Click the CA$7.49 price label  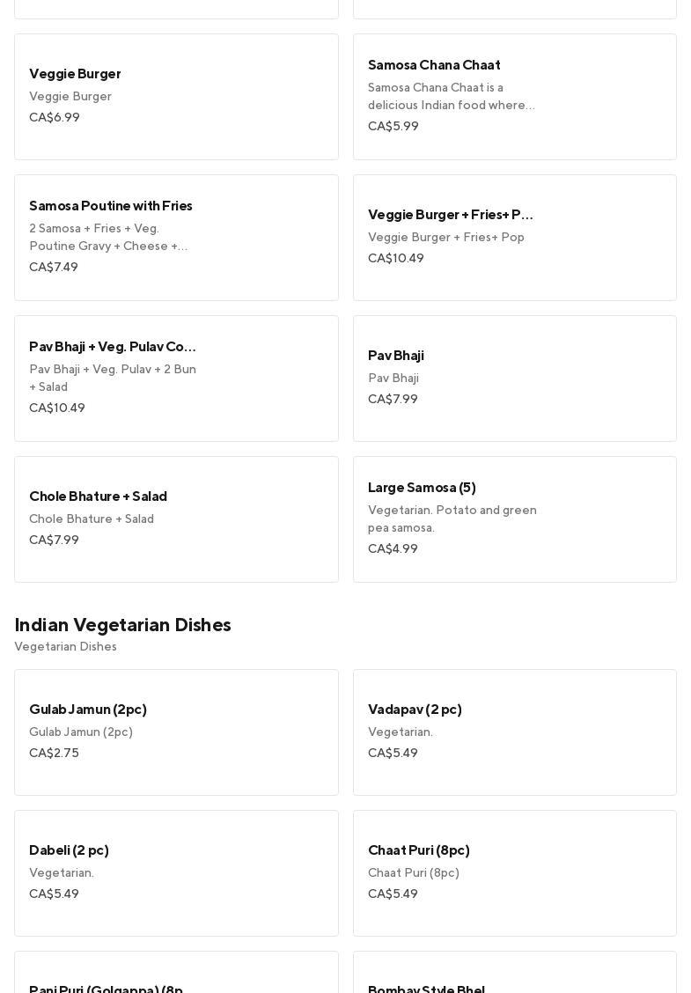click(x=54, y=268)
